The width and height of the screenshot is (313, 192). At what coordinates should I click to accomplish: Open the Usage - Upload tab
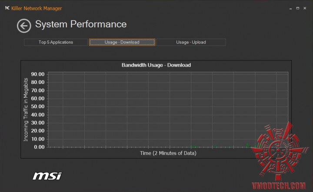(191, 42)
